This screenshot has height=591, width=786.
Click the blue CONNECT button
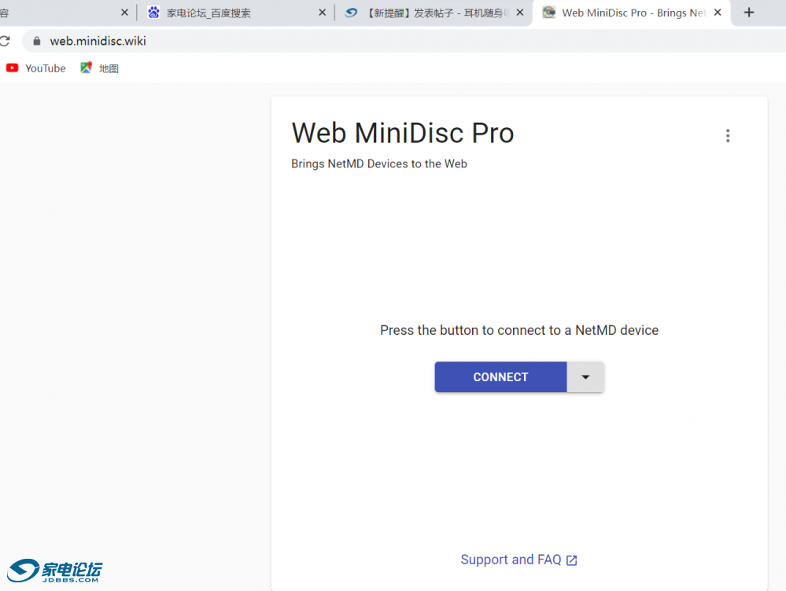click(500, 376)
